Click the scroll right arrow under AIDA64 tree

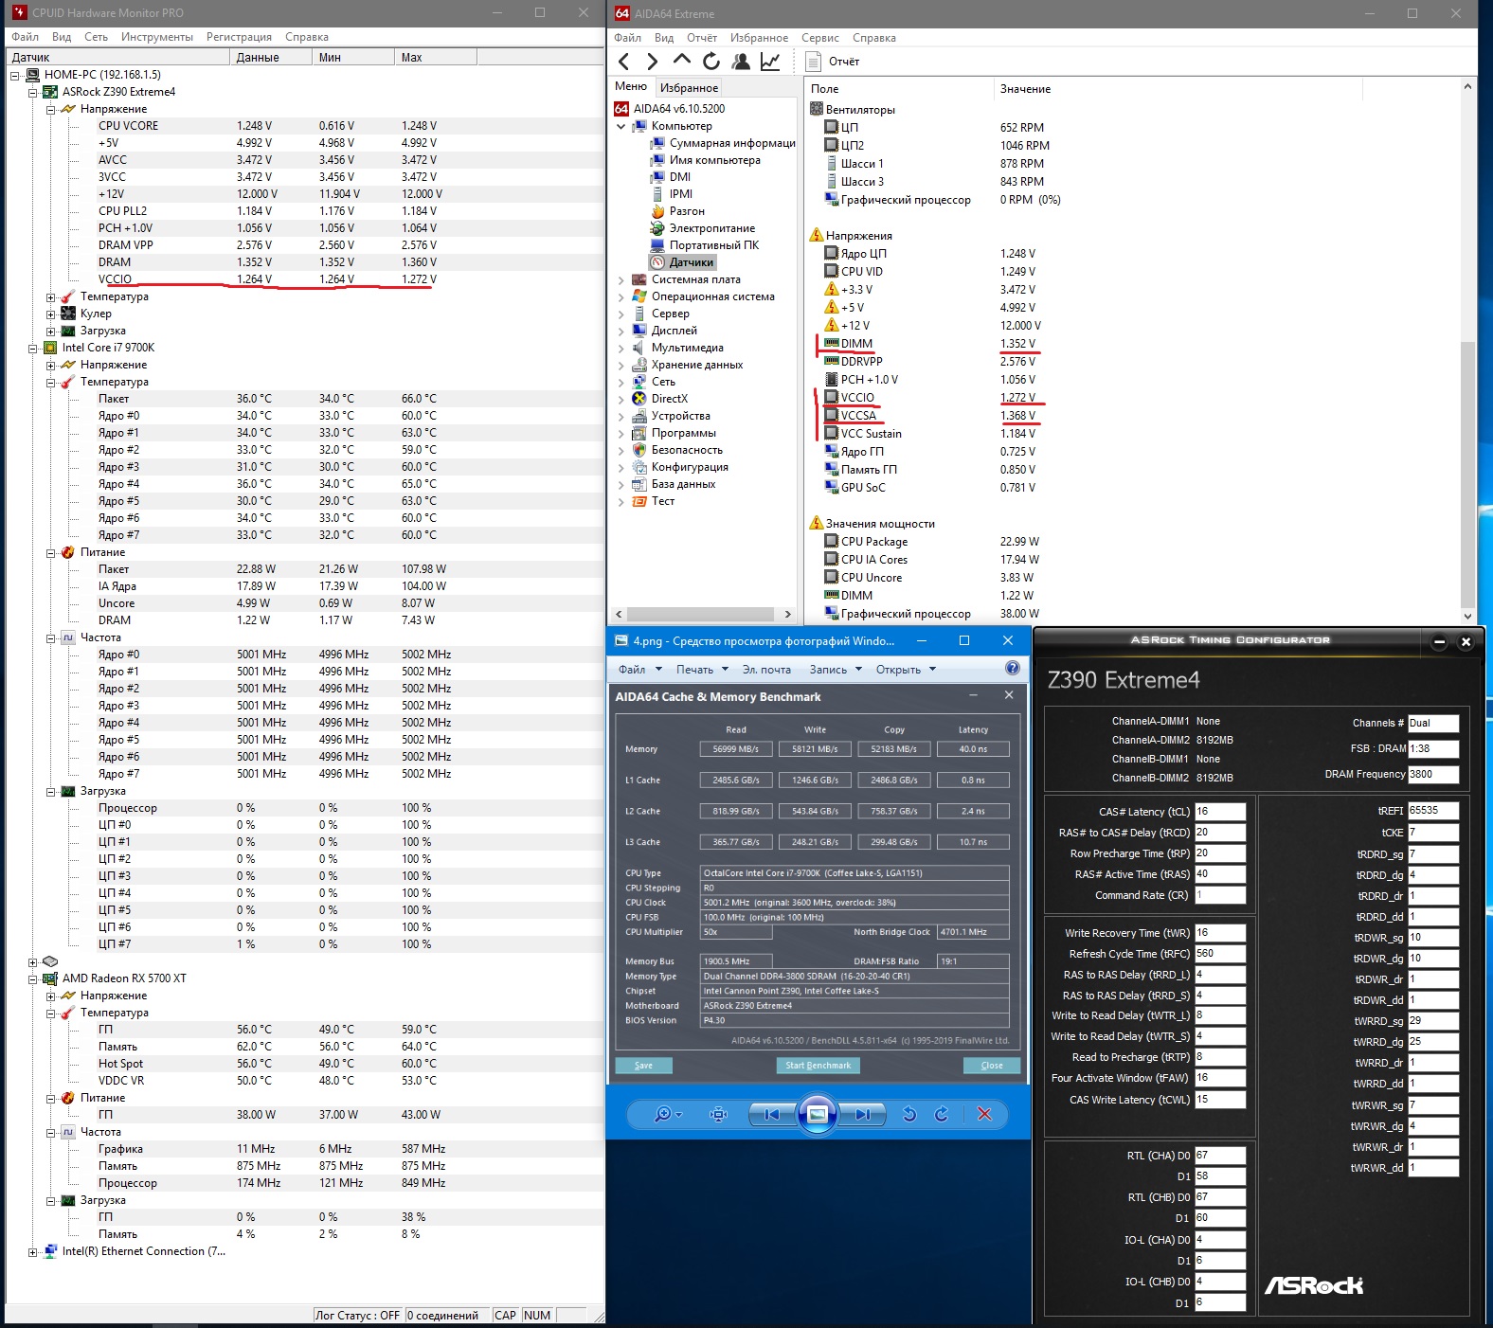point(787,614)
